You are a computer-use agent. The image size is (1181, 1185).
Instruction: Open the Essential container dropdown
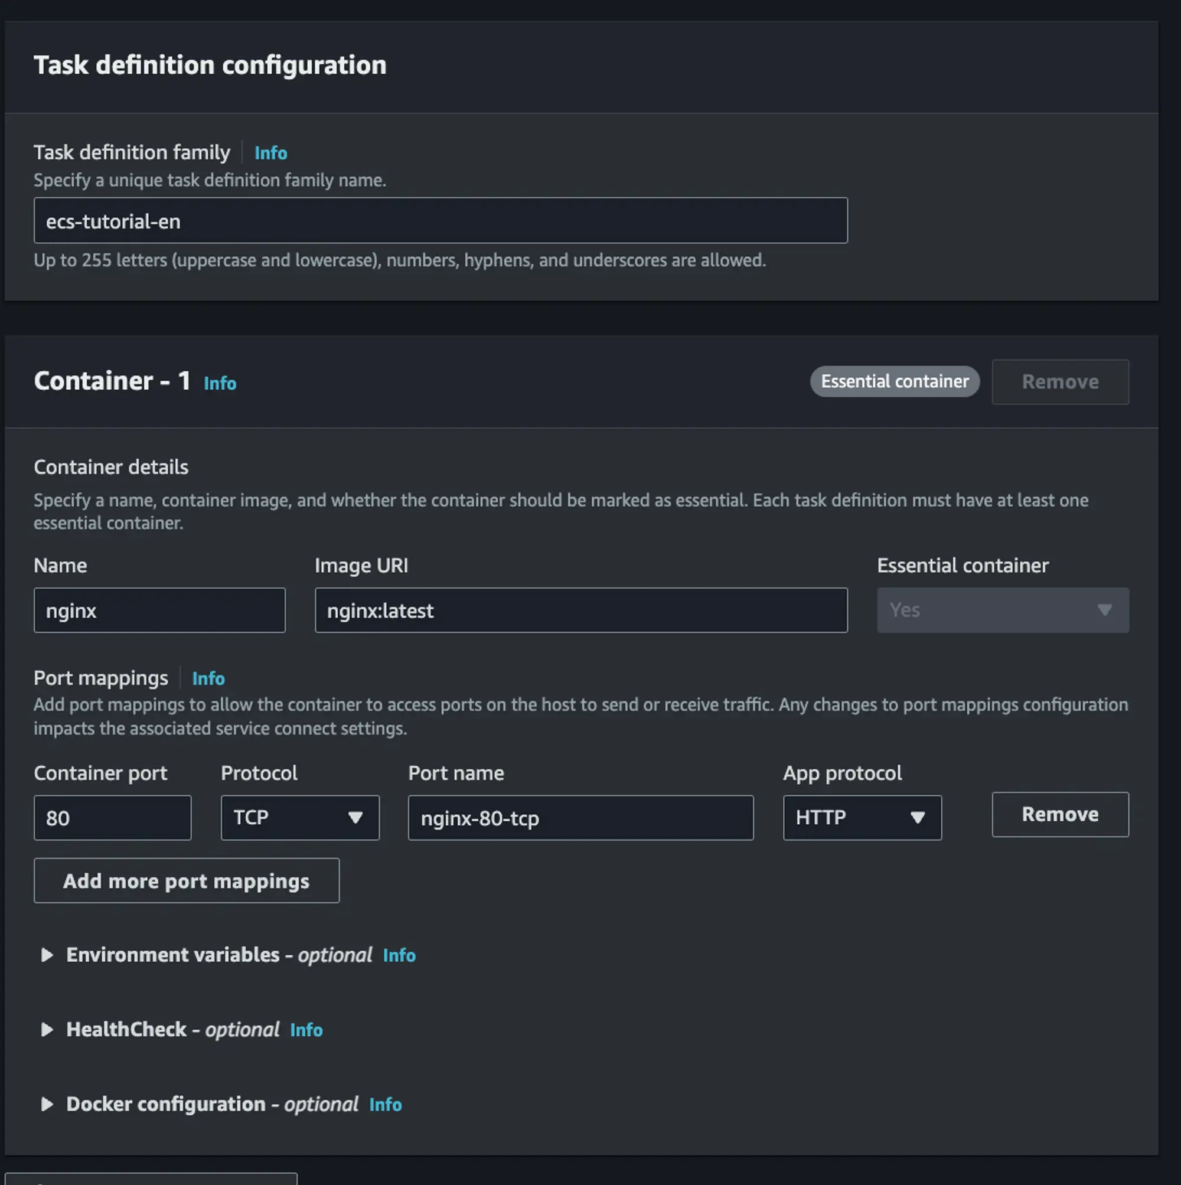pyautogui.click(x=1003, y=610)
